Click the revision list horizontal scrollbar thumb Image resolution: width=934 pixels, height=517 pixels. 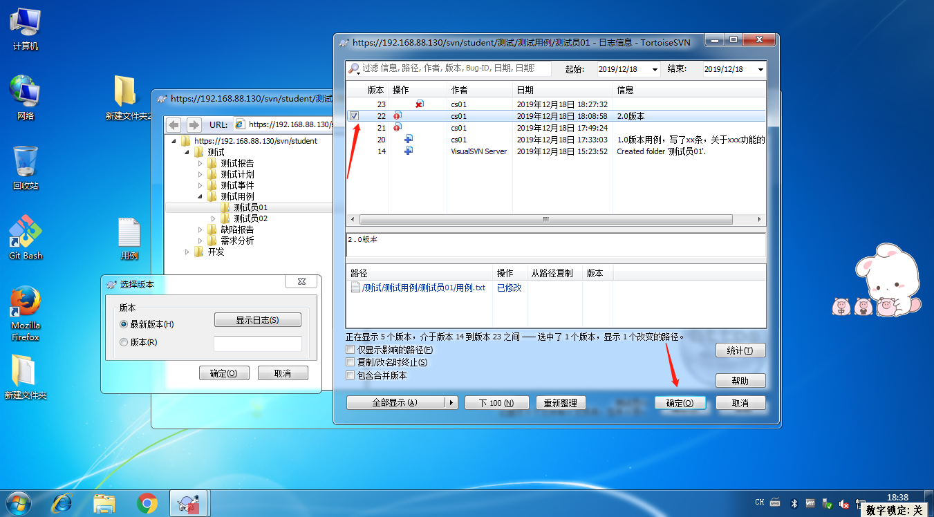(x=545, y=219)
